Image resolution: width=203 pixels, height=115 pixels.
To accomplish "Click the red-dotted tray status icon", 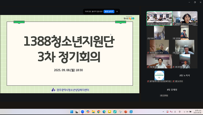I will pos(167,112).
